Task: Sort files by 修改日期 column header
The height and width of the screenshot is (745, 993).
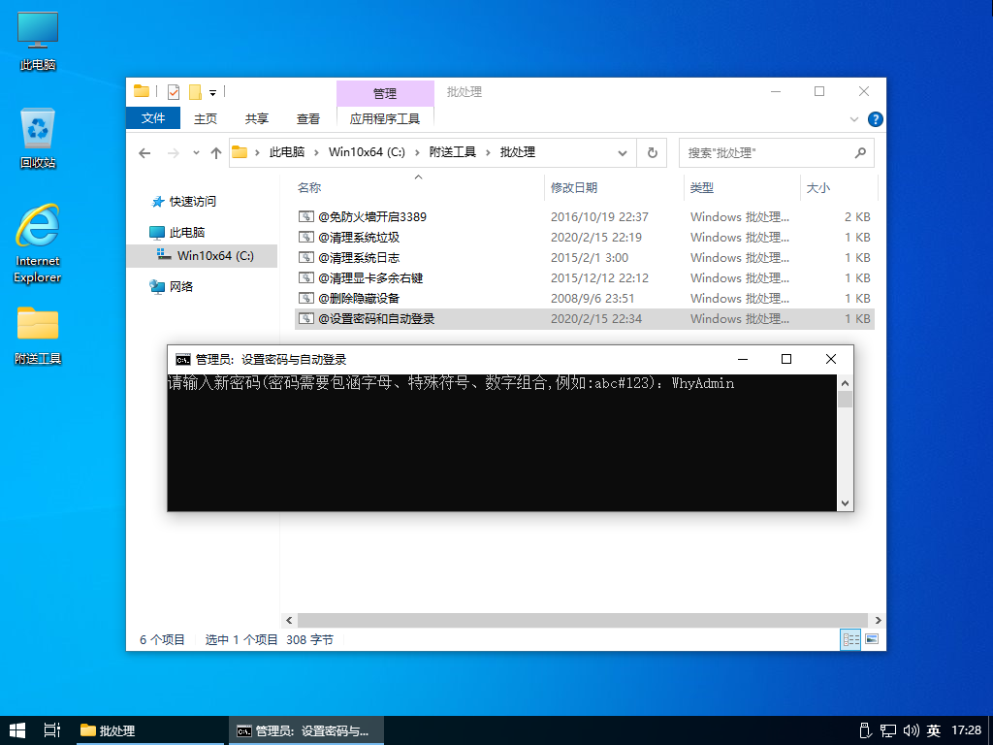Action: pyautogui.click(x=574, y=187)
